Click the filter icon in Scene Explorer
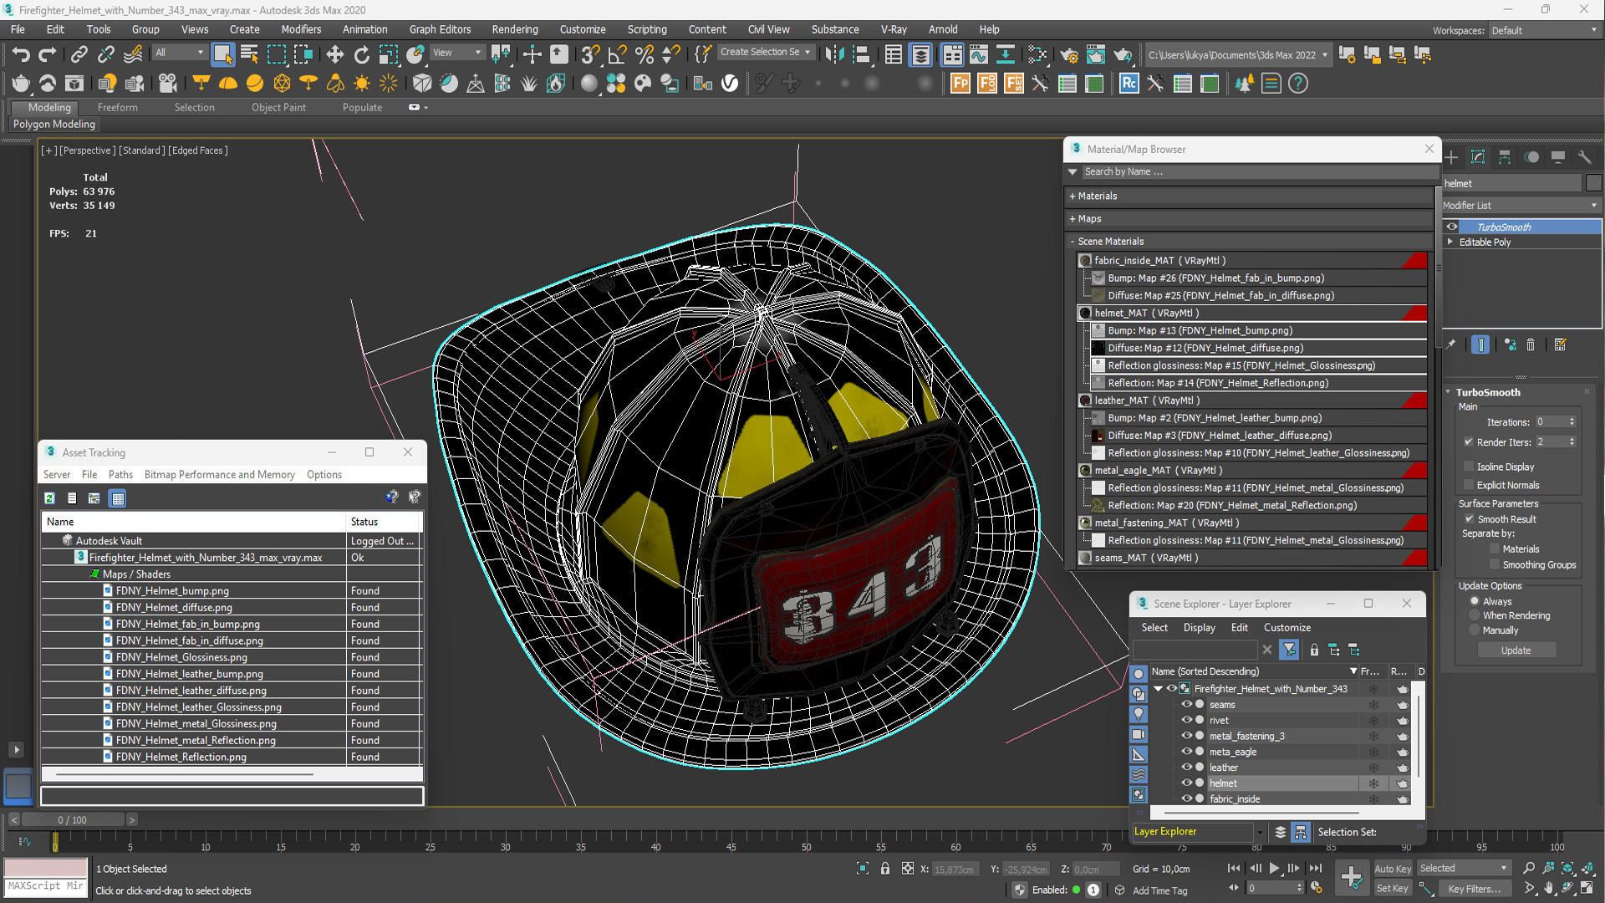Image resolution: width=1605 pixels, height=903 pixels. 1289,650
